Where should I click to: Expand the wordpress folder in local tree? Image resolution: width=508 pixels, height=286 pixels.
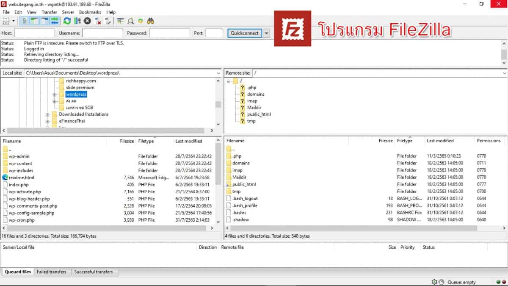click(55, 94)
